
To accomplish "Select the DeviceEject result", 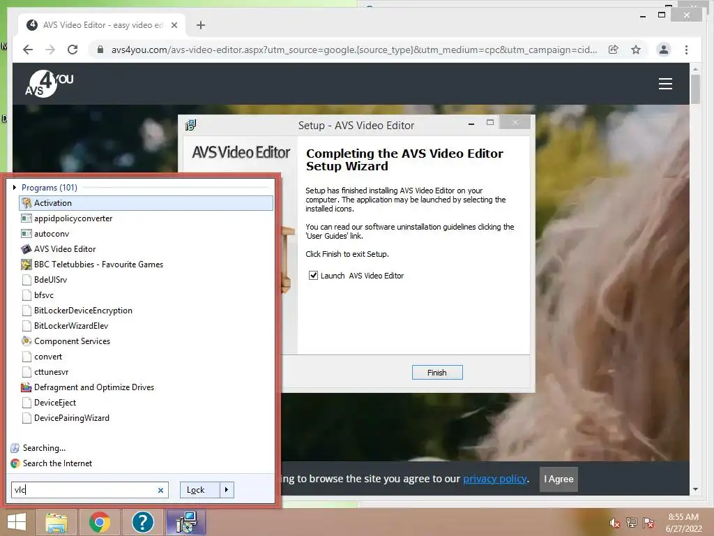I will click(146, 403).
